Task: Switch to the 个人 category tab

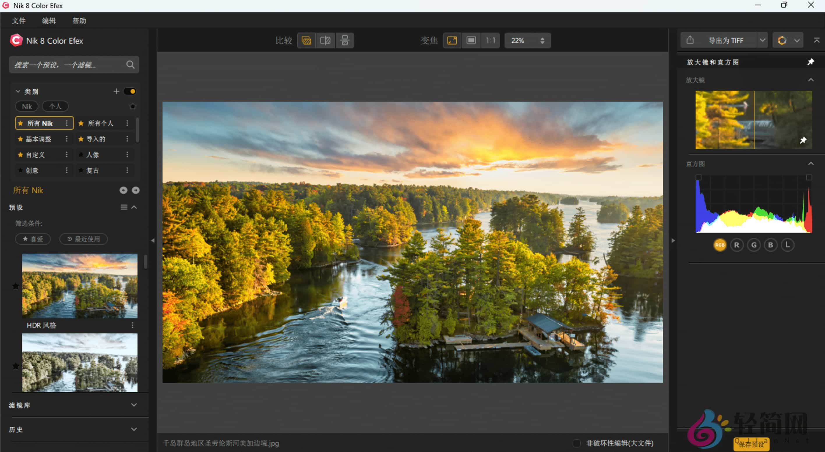Action: (55, 106)
